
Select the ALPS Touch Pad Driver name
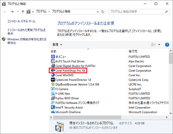70,61
